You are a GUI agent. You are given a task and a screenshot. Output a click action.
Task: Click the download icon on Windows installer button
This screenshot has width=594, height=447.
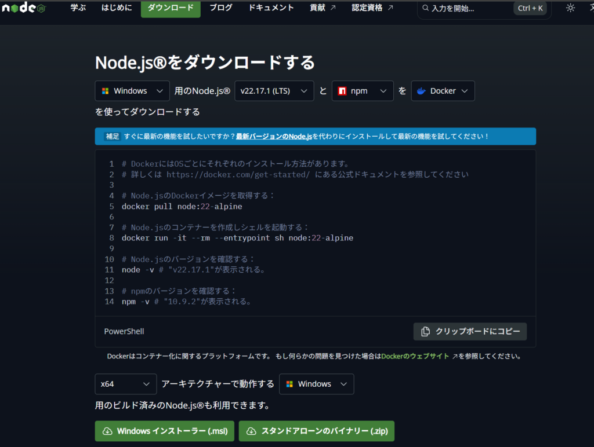(107, 431)
